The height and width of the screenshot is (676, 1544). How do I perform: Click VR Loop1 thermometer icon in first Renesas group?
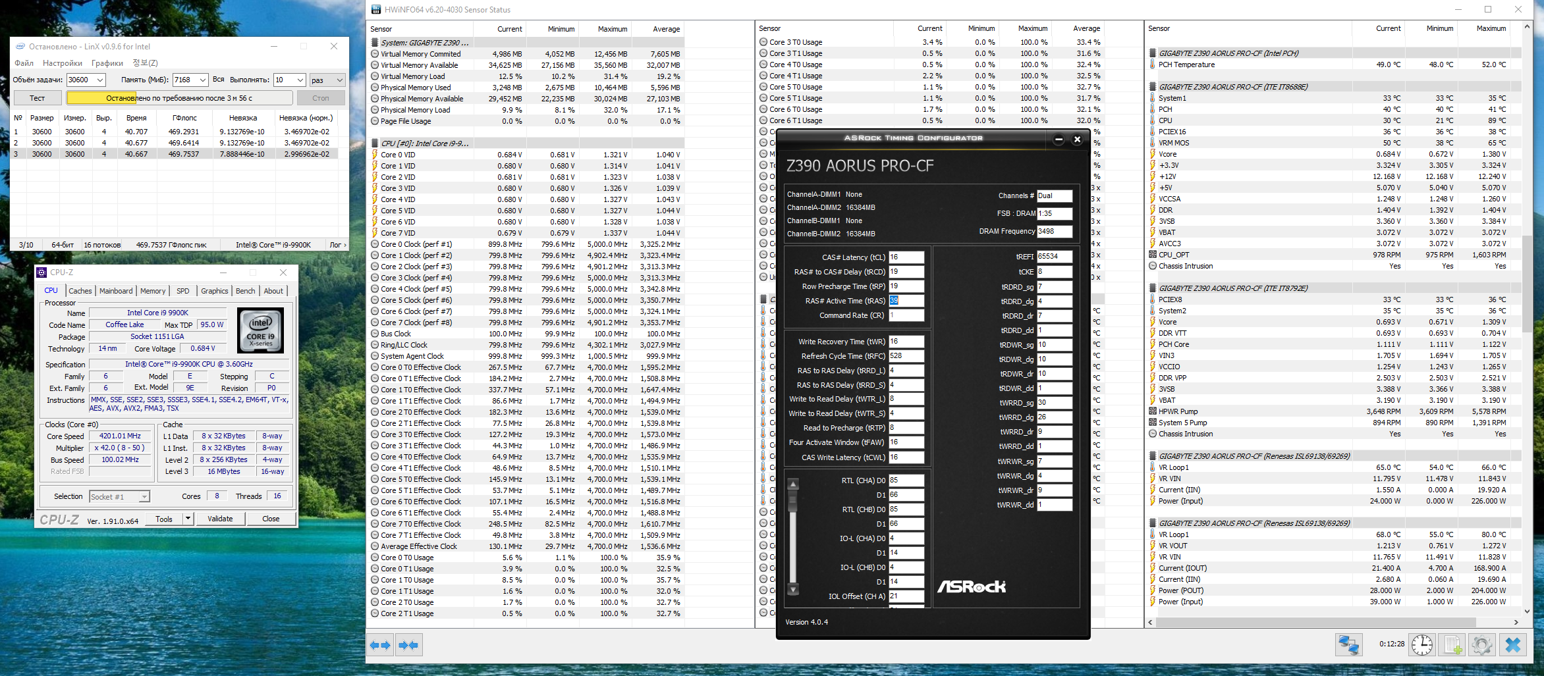pos(1153,467)
